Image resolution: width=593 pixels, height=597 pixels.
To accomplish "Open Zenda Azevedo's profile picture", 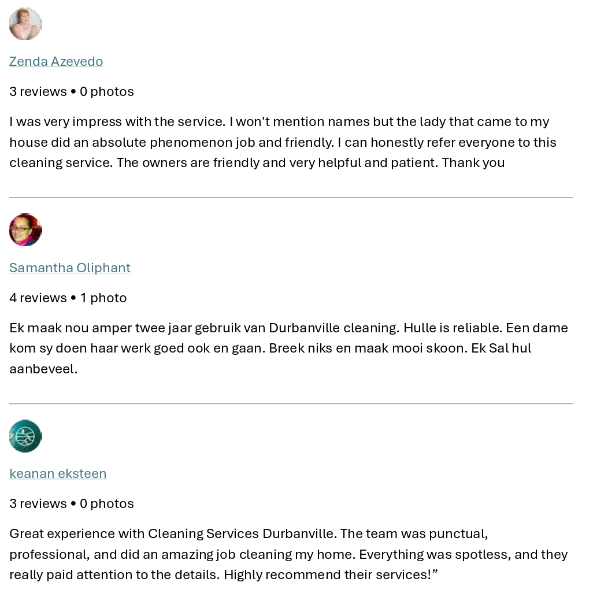I will point(25,24).
